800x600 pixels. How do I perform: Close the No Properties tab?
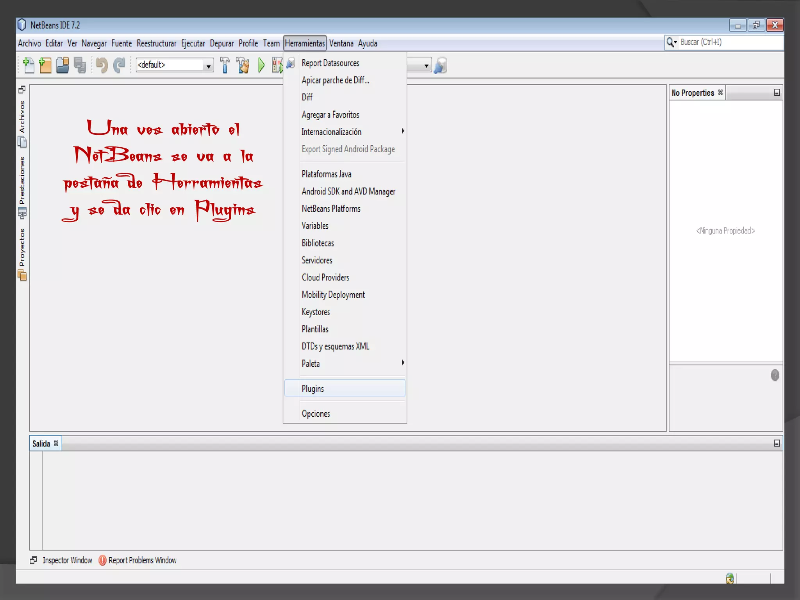(720, 93)
